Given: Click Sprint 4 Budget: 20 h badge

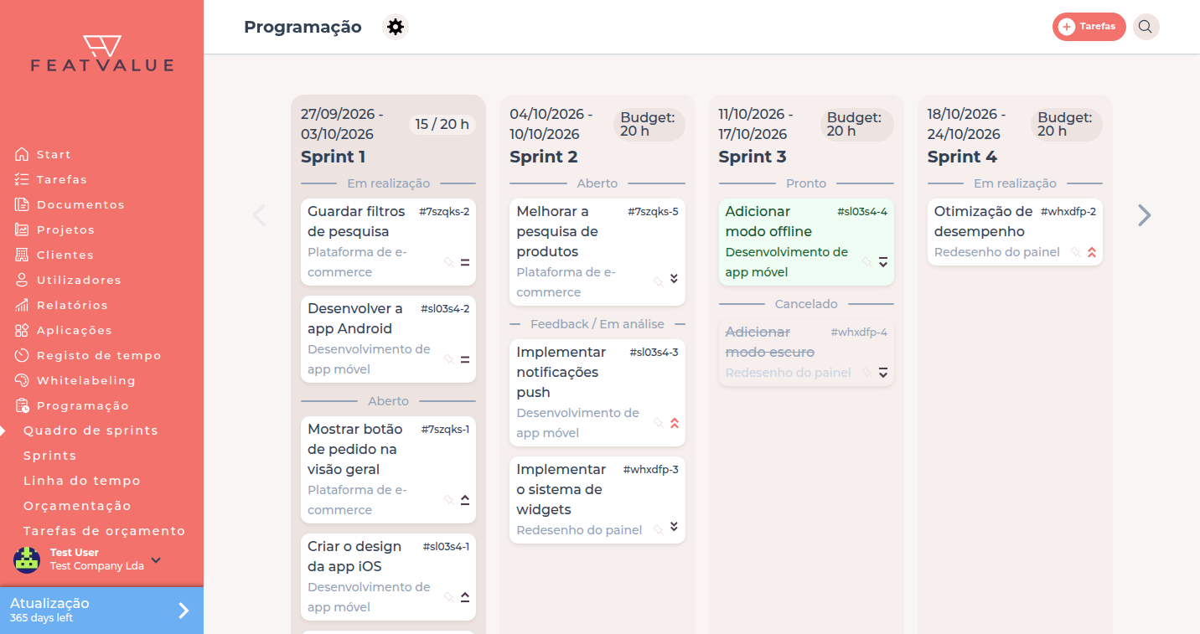Looking at the screenshot, I should click(1067, 124).
